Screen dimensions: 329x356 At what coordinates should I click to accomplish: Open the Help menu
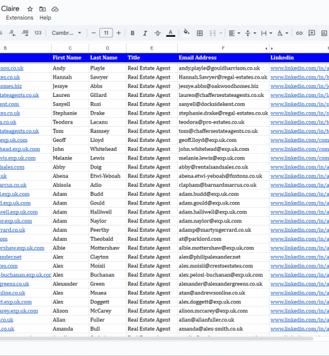46,18
